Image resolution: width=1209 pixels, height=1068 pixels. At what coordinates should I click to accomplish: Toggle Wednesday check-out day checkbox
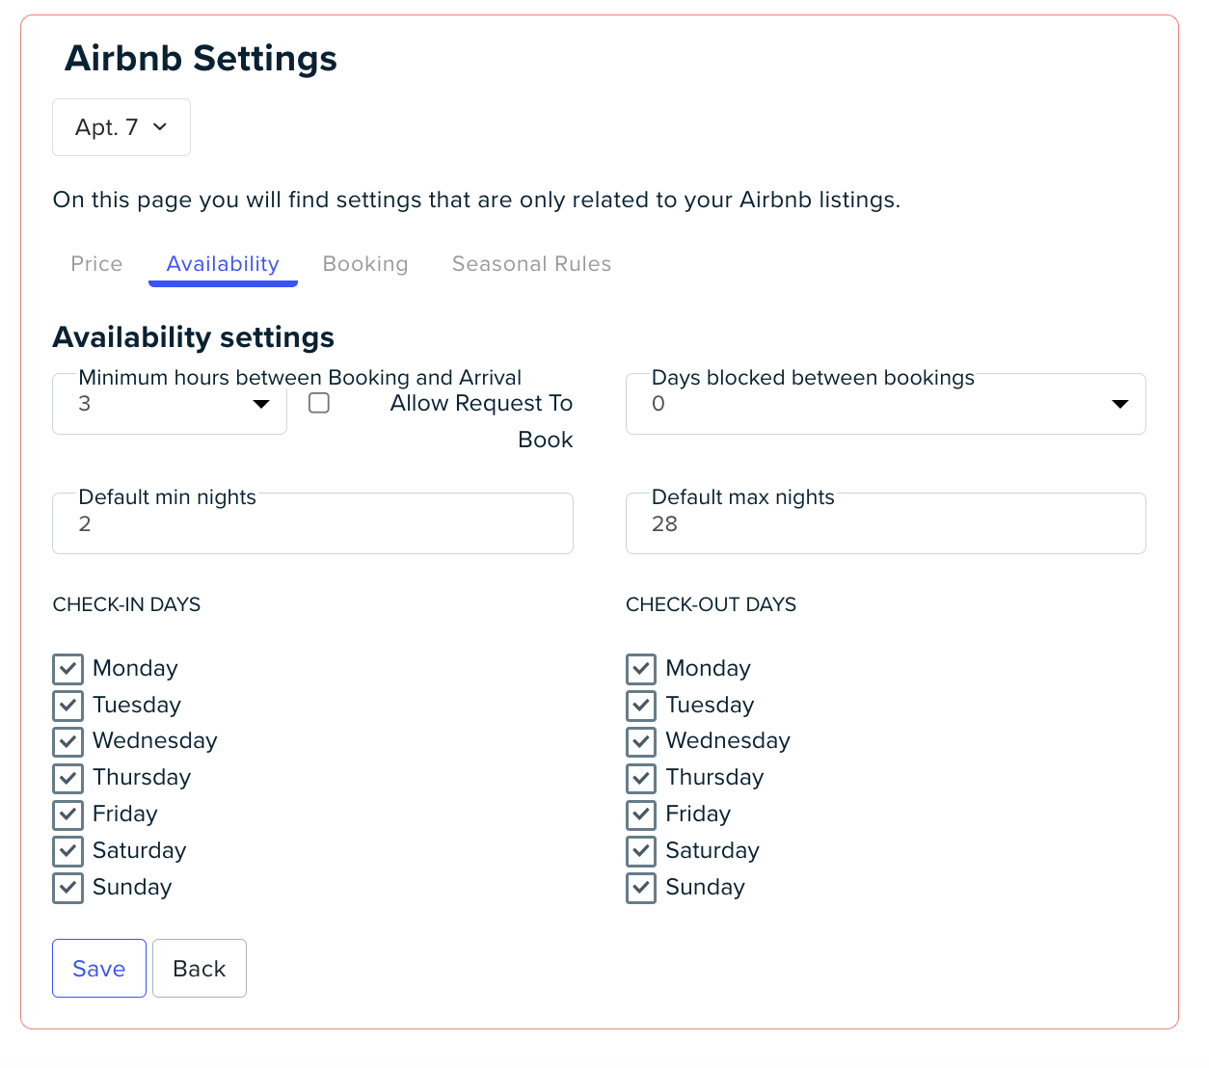click(x=641, y=741)
